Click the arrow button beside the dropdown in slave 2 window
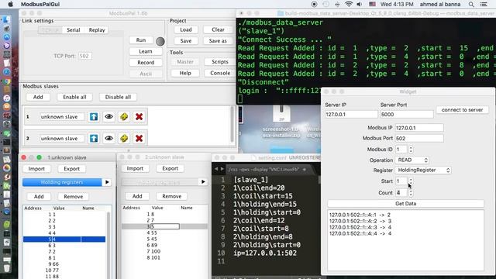 pyautogui.click(x=203, y=182)
